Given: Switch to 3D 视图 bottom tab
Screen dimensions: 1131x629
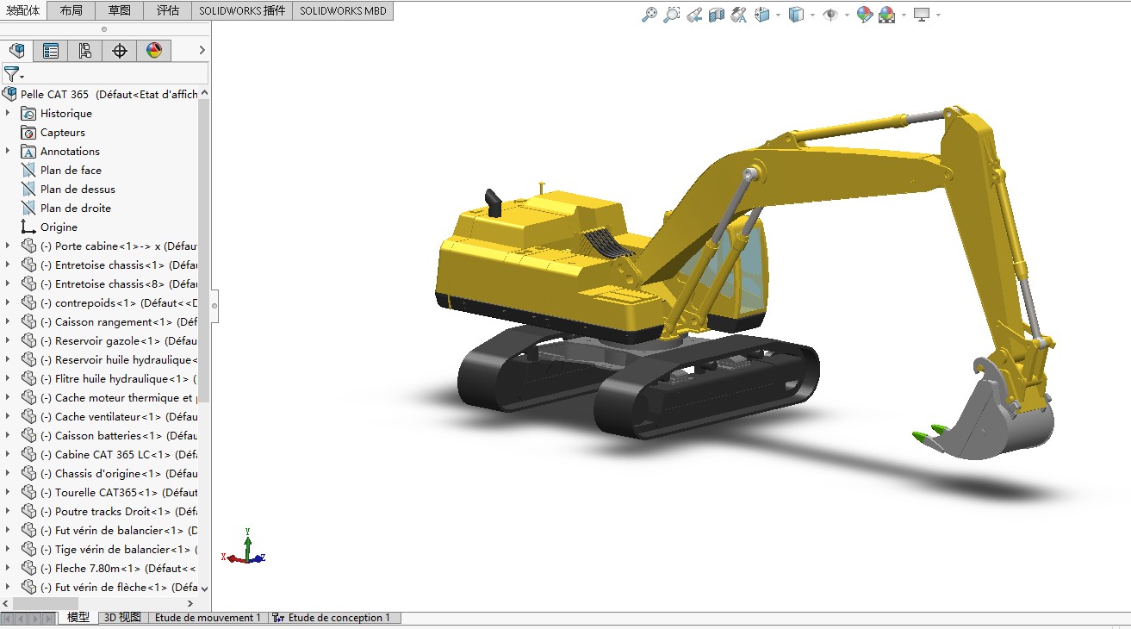Looking at the screenshot, I should coord(122,618).
